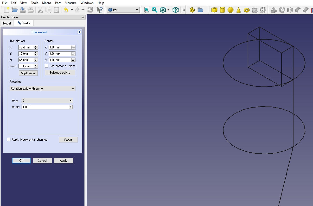The height and width of the screenshot is (206, 313).
Task: Click the Selected points button
Action: (x=60, y=73)
